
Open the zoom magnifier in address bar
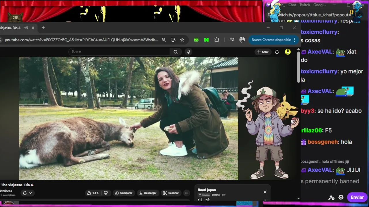tap(164, 40)
